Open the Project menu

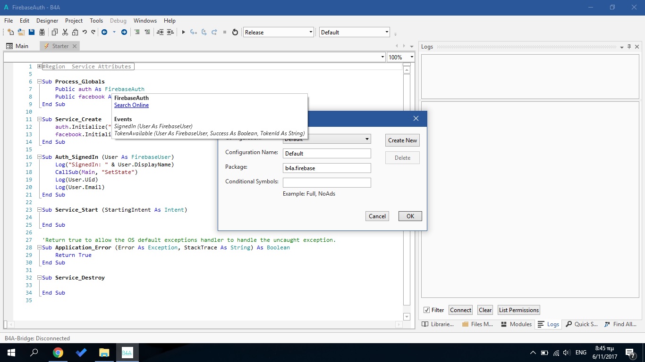coord(74,21)
